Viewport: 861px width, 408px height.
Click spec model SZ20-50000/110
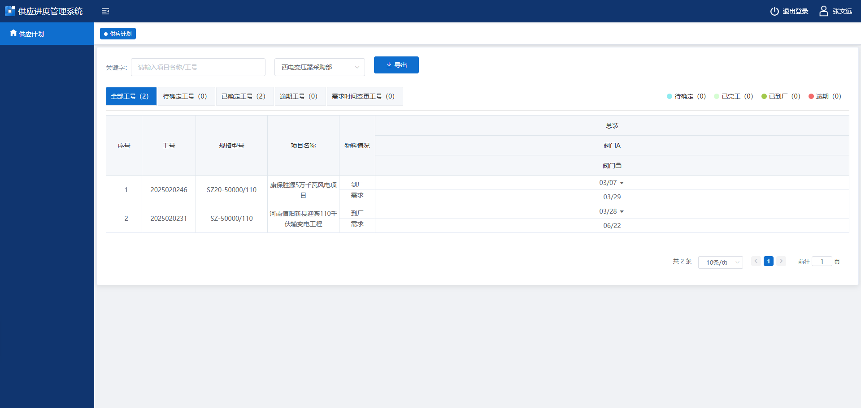point(231,190)
